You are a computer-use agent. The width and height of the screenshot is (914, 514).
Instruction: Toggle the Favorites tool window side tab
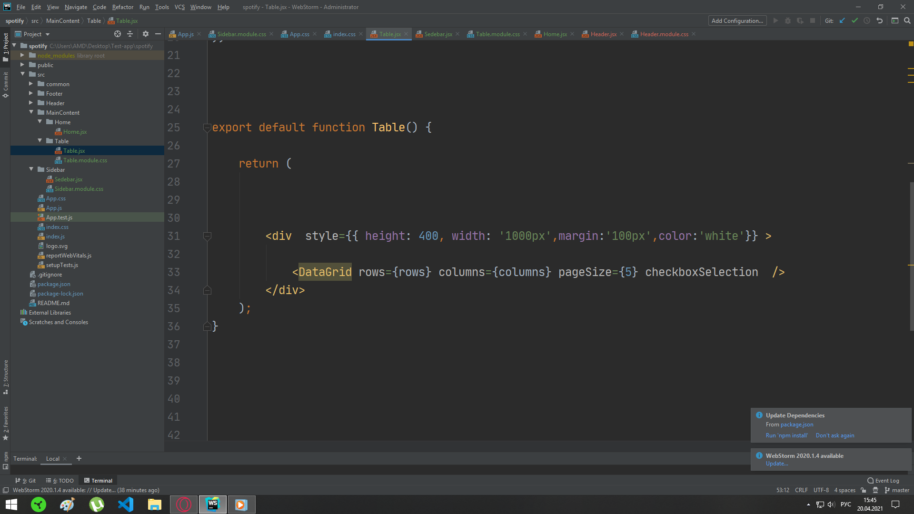click(5, 423)
